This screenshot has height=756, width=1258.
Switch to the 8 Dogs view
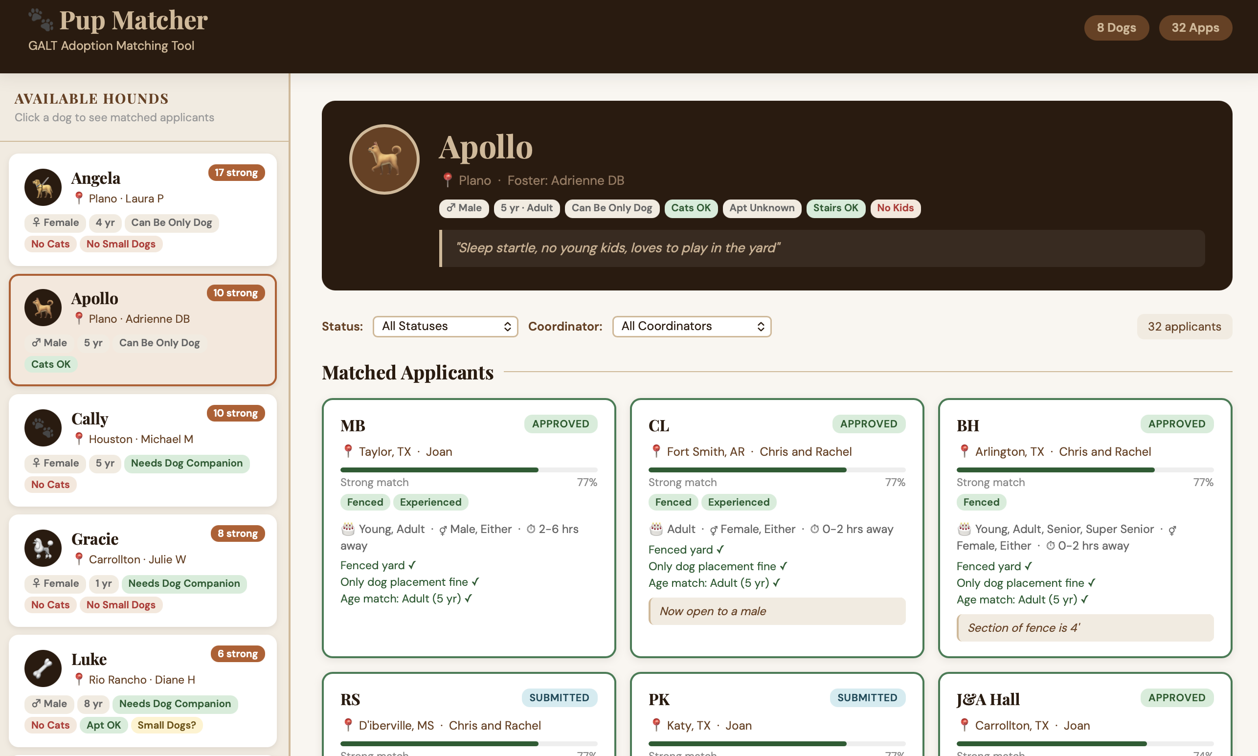[x=1116, y=27]
